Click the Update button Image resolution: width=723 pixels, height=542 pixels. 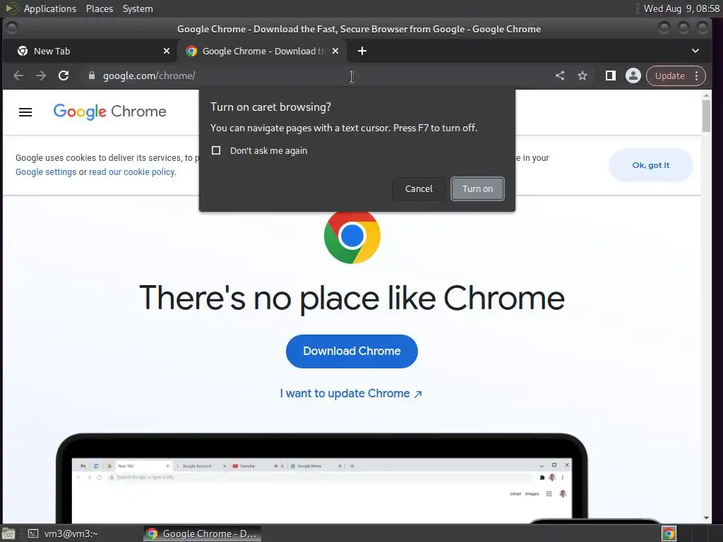(x=669, y=76)
